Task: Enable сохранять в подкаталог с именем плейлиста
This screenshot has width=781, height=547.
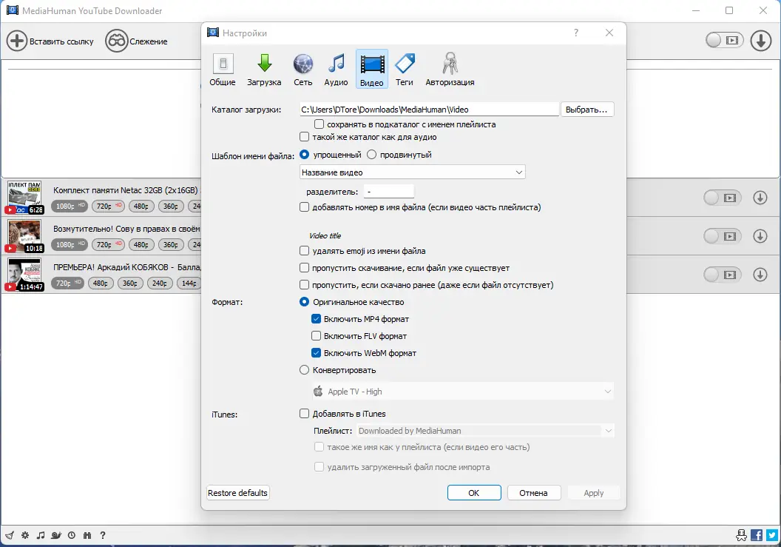Action: pos(319,124)
